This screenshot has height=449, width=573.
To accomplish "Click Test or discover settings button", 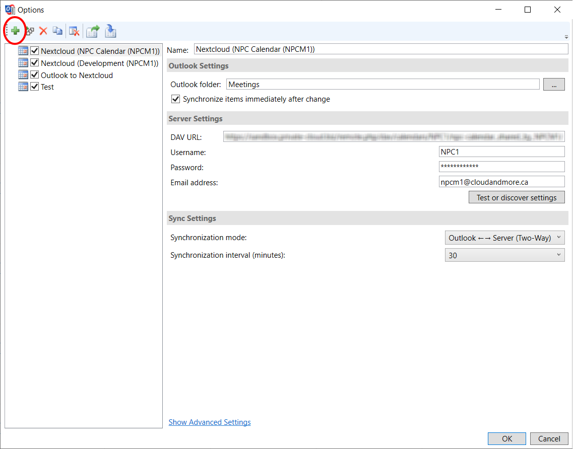I will coord(517,197).
